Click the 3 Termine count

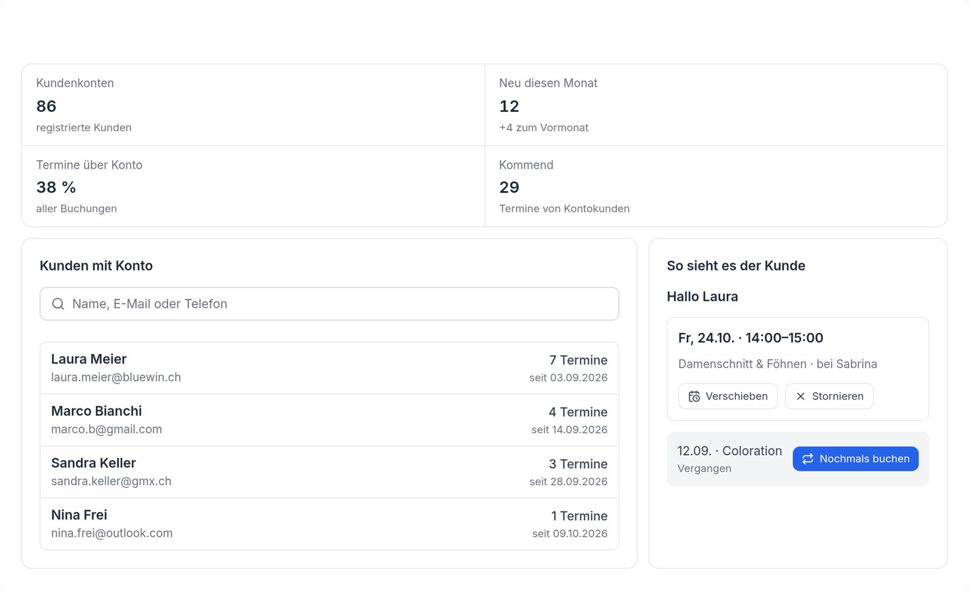click(x=578, y=464)
